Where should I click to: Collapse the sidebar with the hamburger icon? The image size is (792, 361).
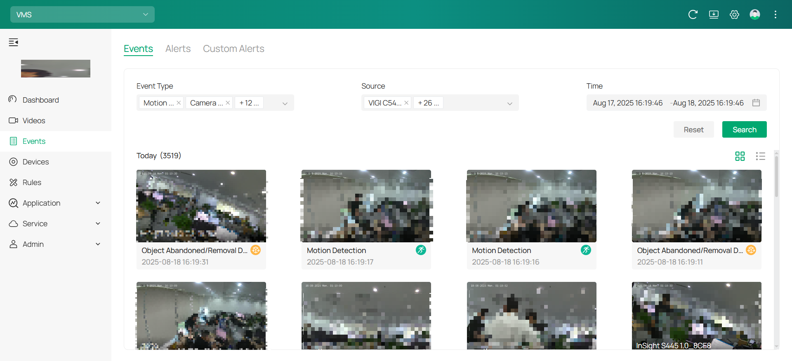14,42
